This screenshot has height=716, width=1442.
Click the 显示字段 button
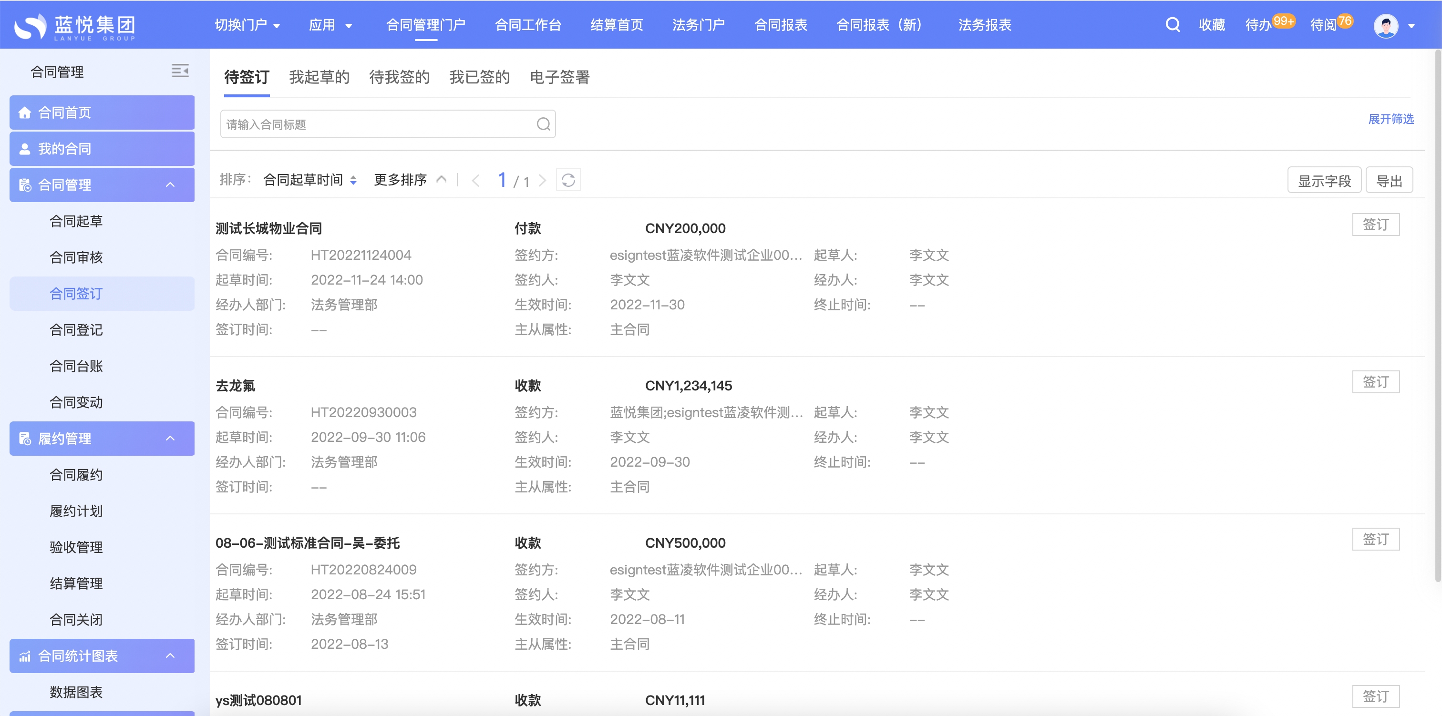click(x=1324, y=180)
